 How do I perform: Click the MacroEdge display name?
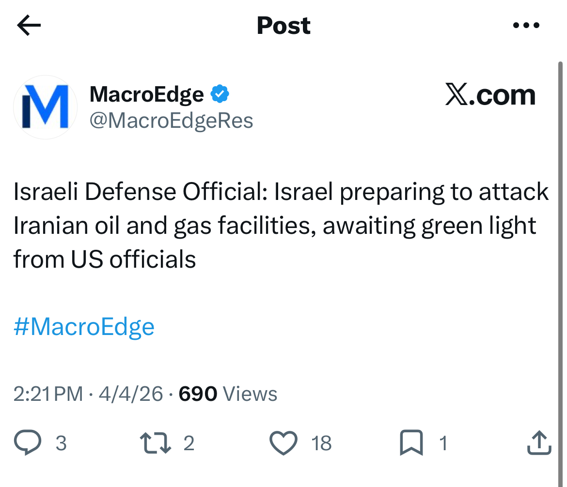146,94
